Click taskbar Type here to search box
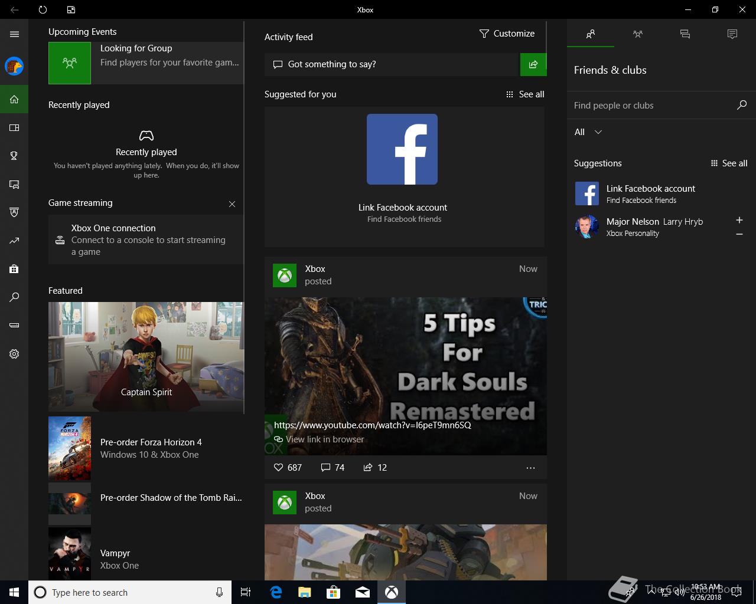756x604 pixels. [130, 592]
